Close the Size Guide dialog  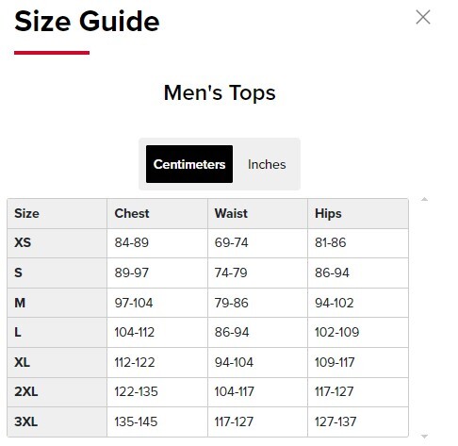pyautogui.click(x=423, y=17)
